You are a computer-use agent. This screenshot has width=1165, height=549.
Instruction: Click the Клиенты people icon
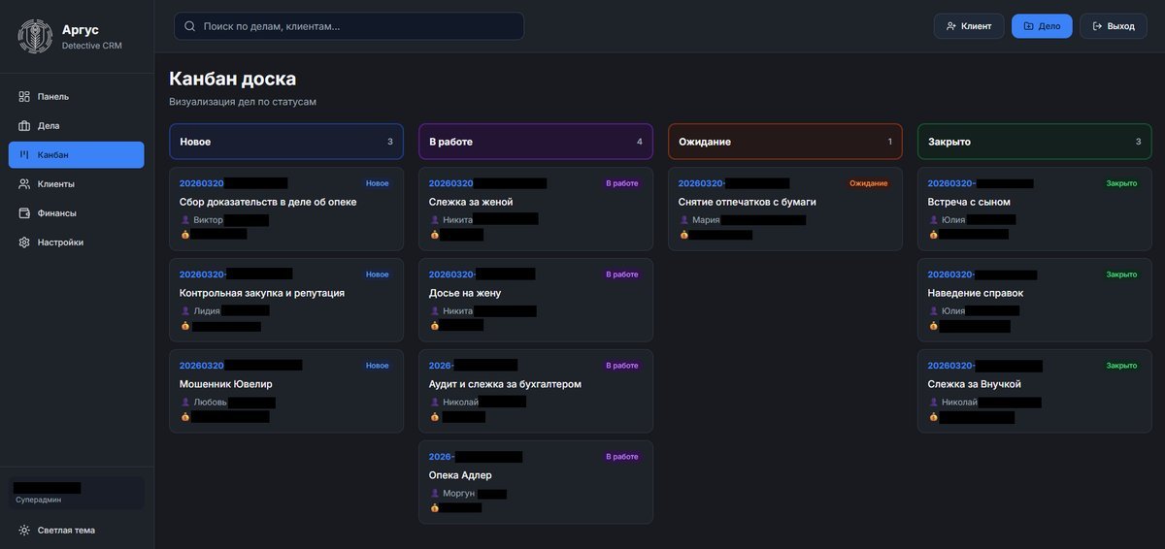(x=24, y=184)
